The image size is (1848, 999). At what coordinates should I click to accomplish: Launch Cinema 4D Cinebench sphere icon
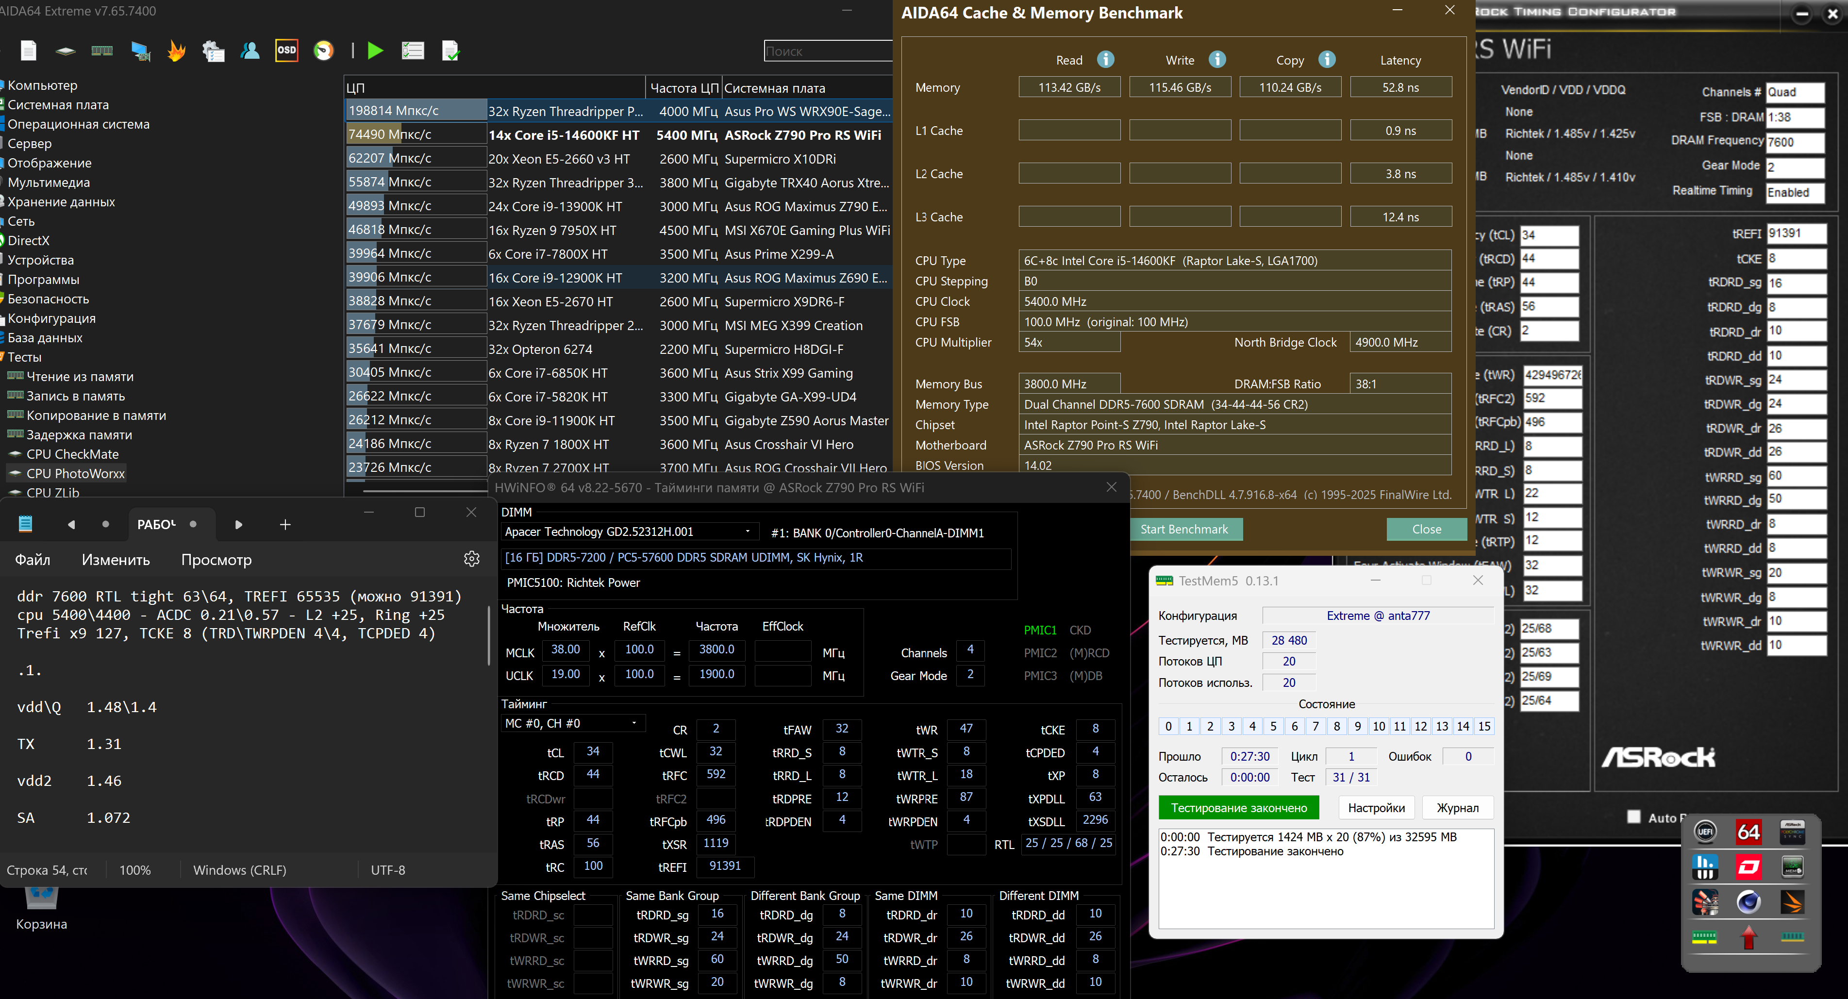(1748, 902)
